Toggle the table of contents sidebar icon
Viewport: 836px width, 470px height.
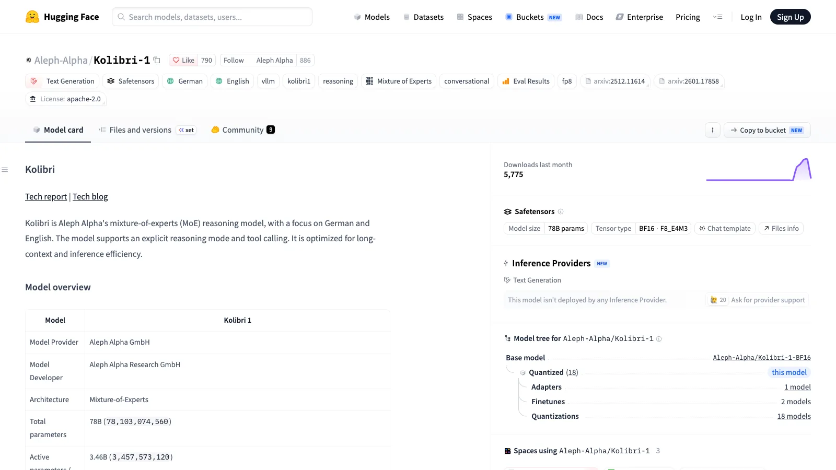5,170
